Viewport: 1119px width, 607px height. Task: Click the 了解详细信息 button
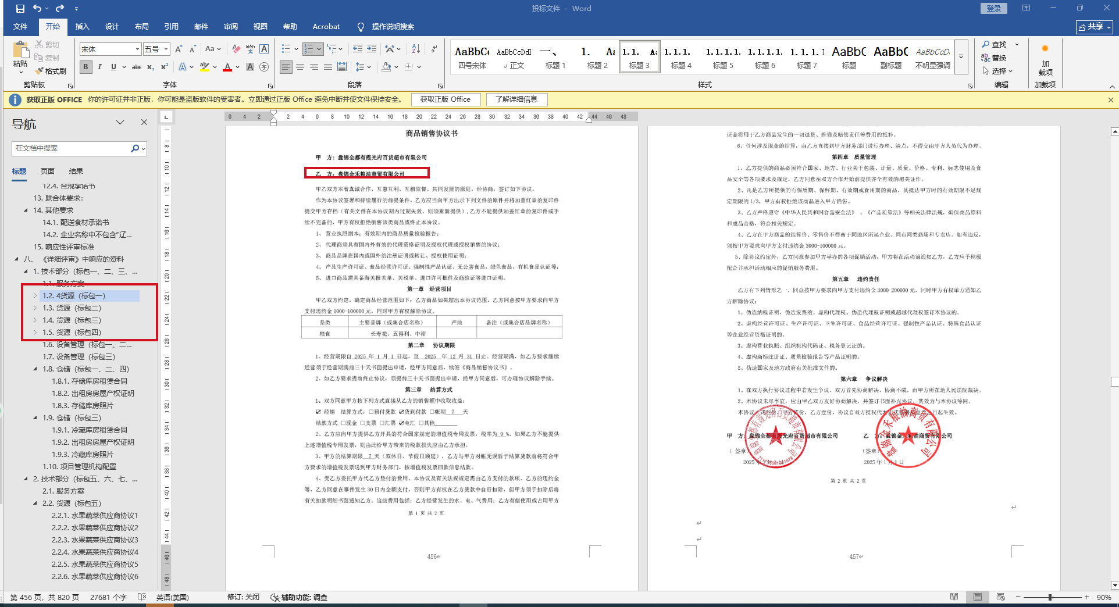516,99
